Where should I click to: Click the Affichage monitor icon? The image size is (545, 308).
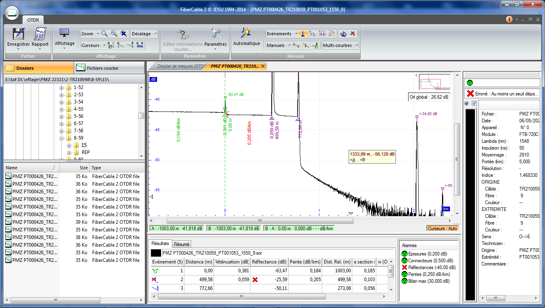tap(64, 33)
